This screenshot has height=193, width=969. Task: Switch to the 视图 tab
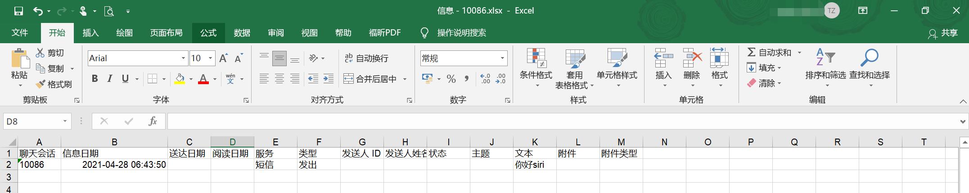click(310, 33)
